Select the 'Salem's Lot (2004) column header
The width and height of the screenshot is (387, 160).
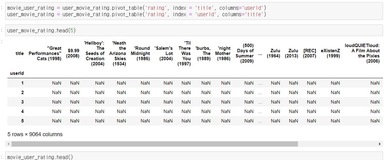[x=164, y=53]
